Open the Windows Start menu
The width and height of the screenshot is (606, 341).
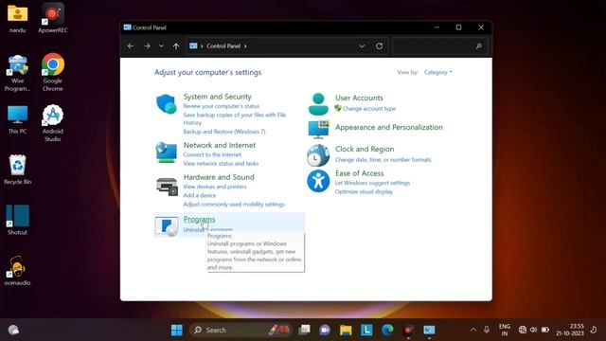click(x=177, y=330)
